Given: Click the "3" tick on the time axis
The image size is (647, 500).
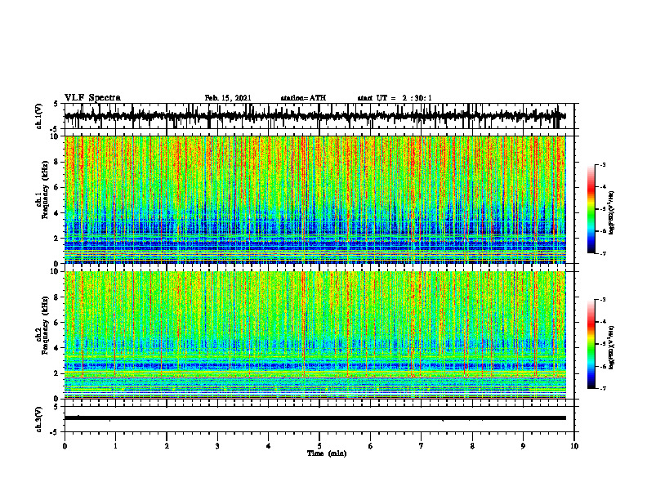Looking at the screenshot, I should tap(217, 446).
